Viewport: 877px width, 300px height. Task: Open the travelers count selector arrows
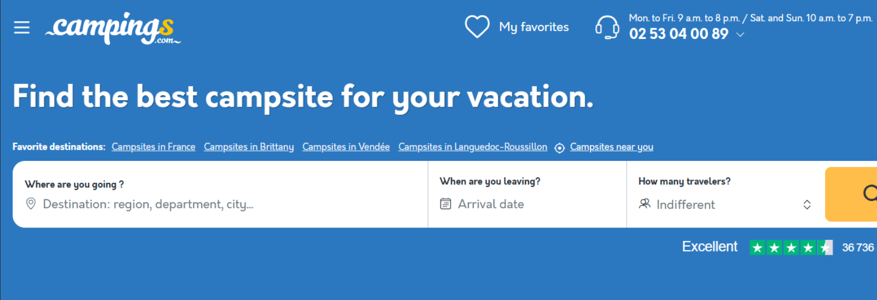(x=807, y=205)
